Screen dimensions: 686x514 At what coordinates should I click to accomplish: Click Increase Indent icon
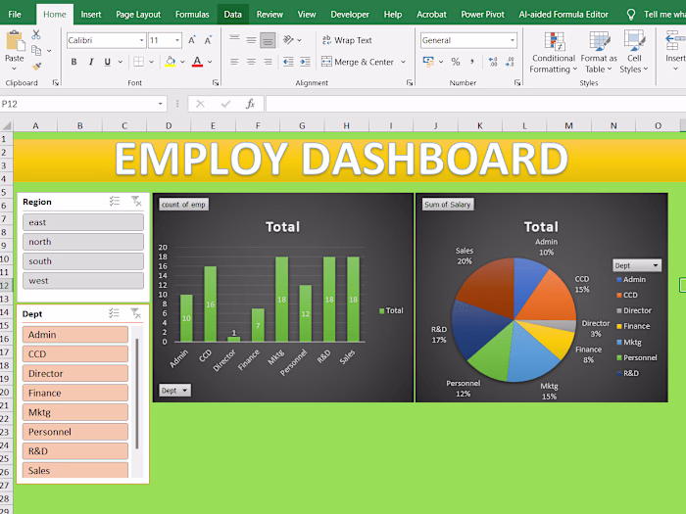pos(305,62)
